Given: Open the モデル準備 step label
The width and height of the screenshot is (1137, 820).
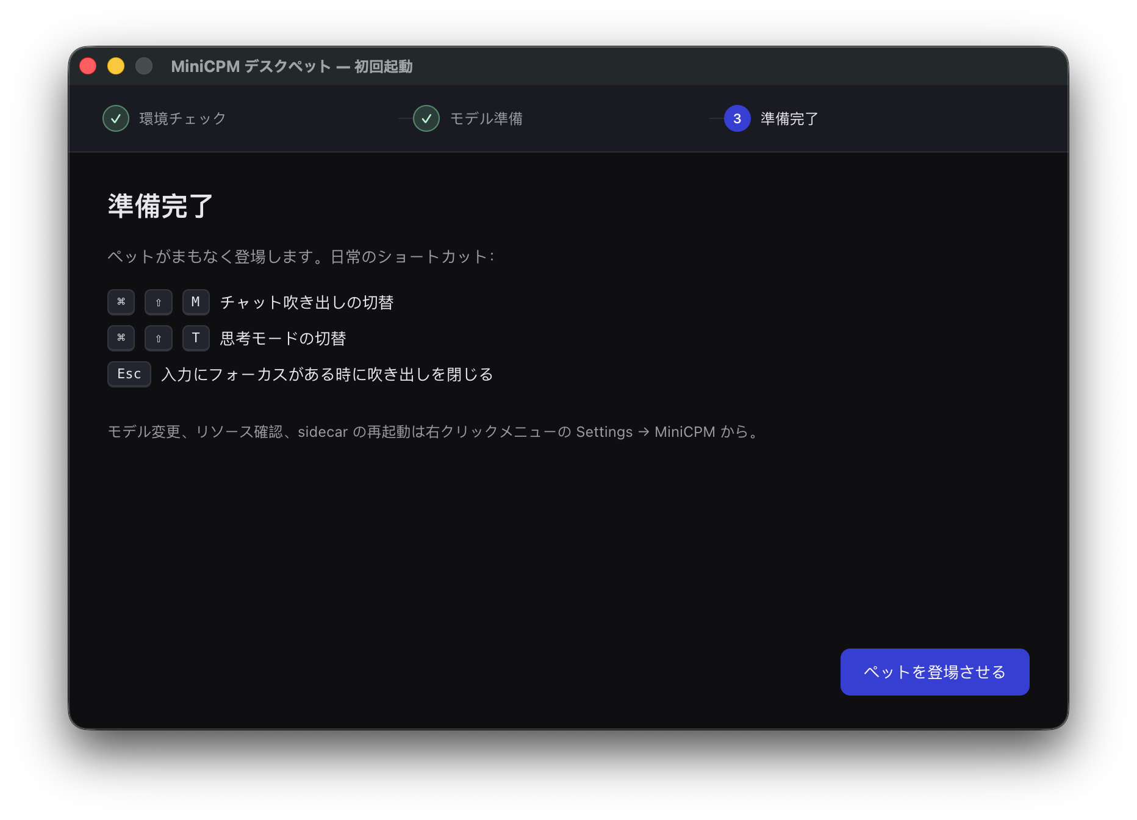Looking at the screenshot, I should point(486,118).
